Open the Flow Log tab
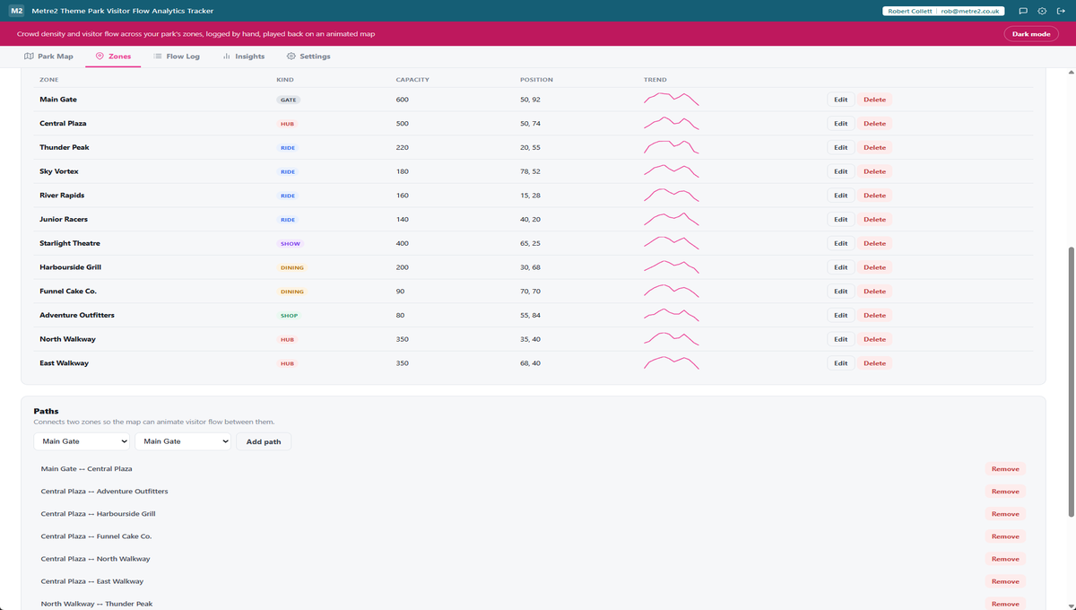 pos(177,57)
